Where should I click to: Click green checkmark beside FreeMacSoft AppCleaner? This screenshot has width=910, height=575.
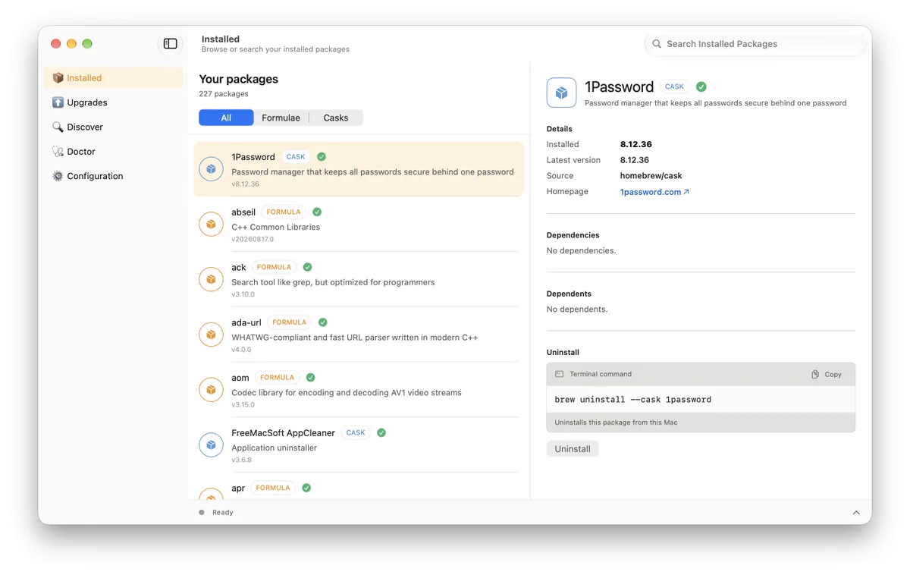click(381, 433)
